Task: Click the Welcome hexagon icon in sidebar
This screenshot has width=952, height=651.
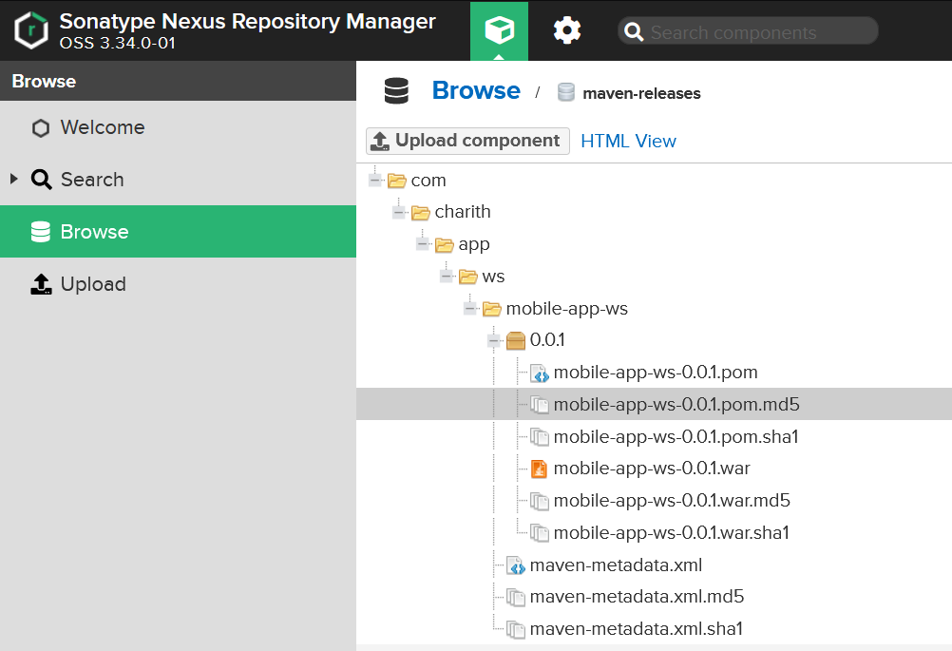Action: pyautogui.click(x=41, y=128)
